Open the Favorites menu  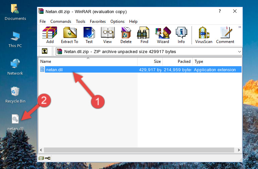[x=98, y=22]
